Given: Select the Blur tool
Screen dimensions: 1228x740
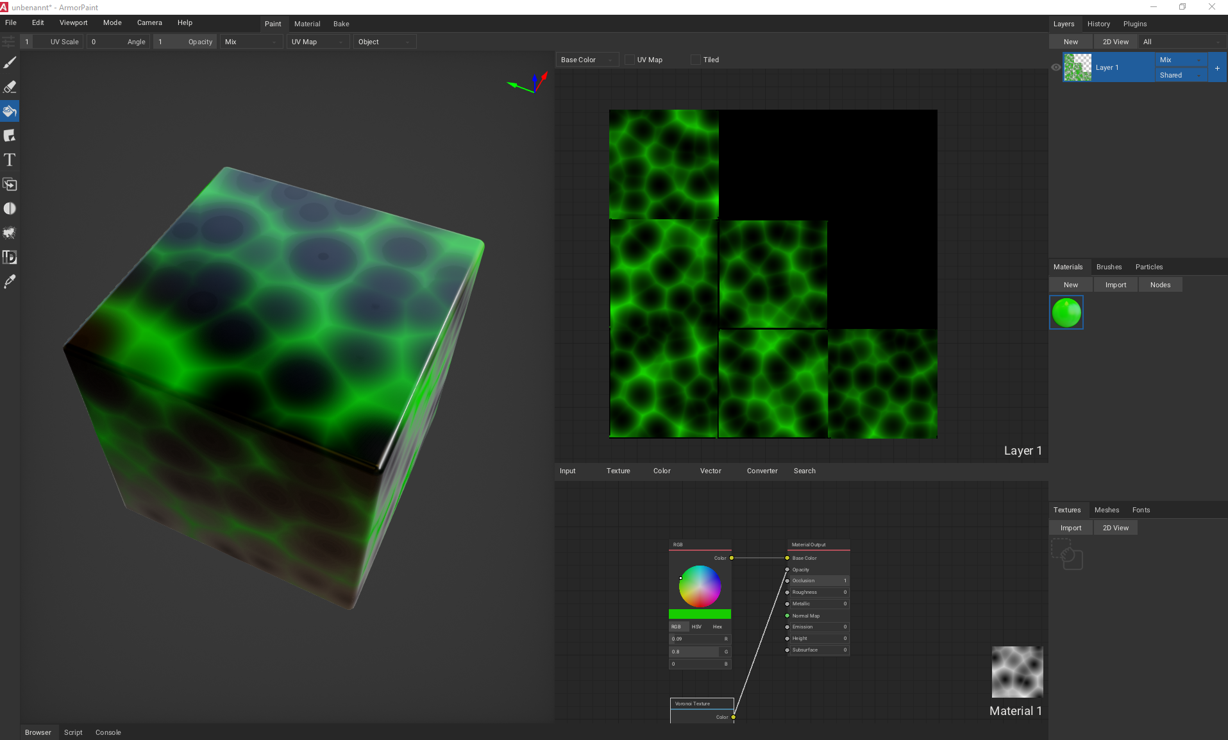Looking at the screenshot, I should pos(10,208).
